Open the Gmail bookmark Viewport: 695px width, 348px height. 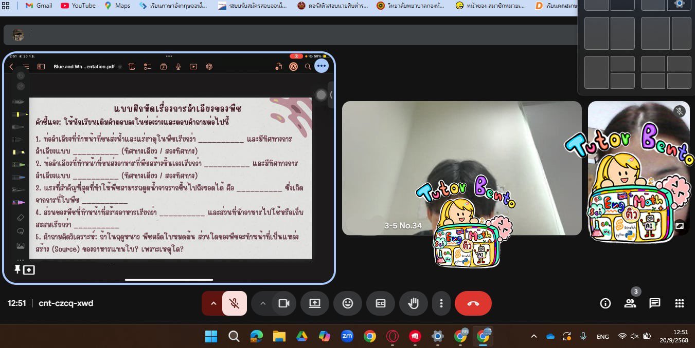(39, 6)
